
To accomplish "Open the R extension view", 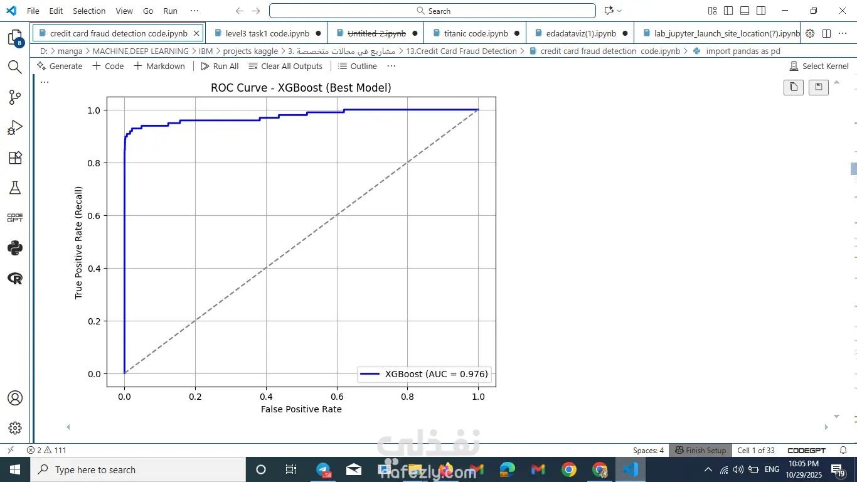I will click(15, 278).
